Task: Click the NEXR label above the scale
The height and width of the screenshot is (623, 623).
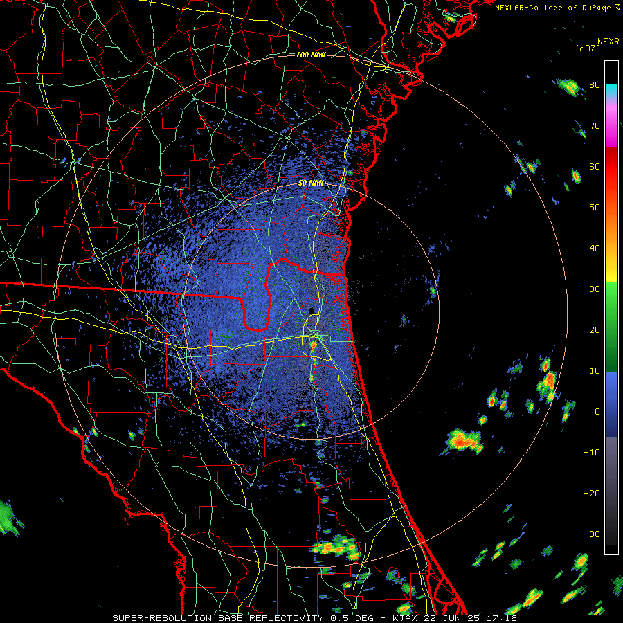Action: tap(608, 42)
